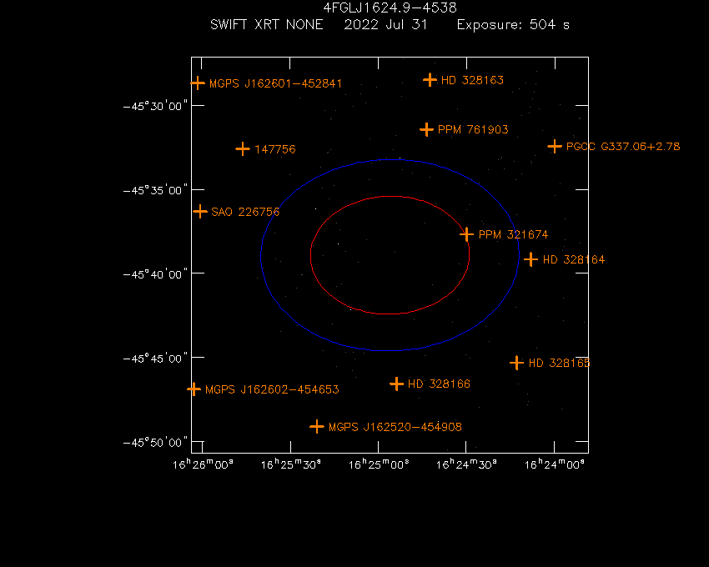
Task: Click the MGPS J162601-452841 cross marker
Action: pos(198,83)
